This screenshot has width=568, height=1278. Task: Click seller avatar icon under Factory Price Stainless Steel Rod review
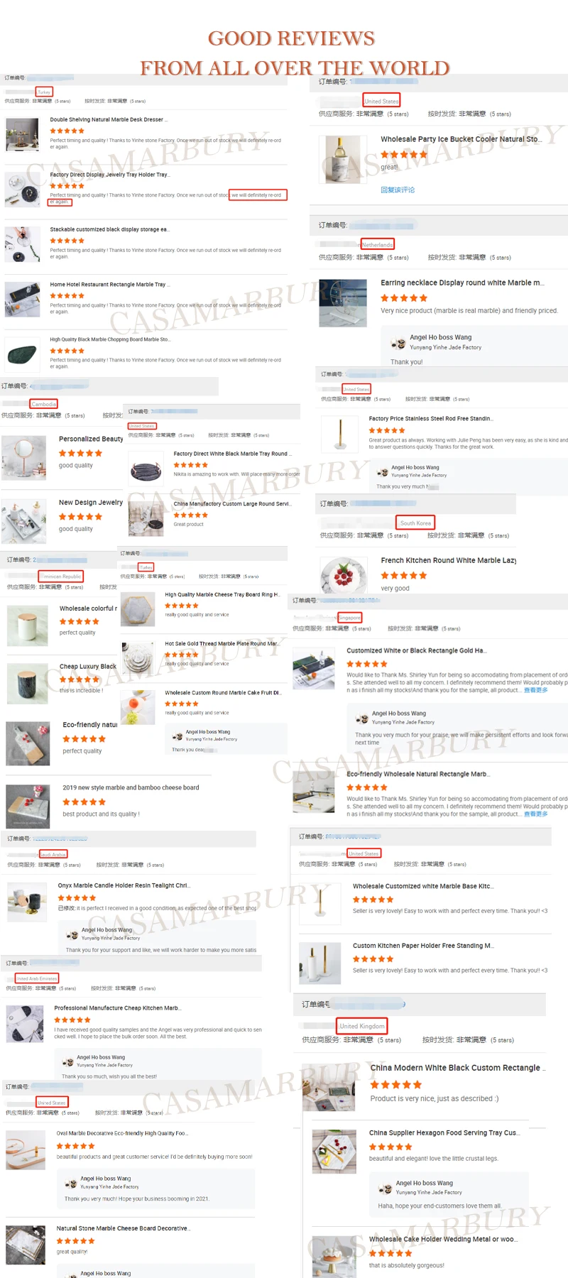click(x=383, y=472)
